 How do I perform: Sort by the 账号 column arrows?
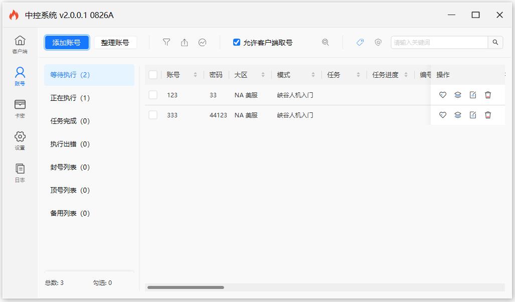196,75
